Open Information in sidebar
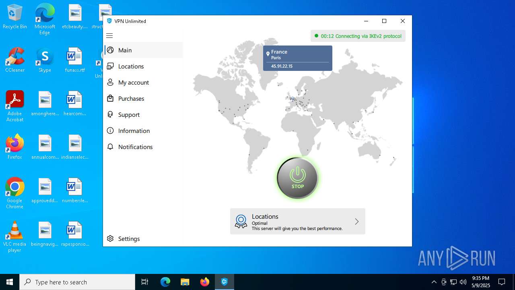Viewport: 515px width, 290px height. (x=144, y=131)
